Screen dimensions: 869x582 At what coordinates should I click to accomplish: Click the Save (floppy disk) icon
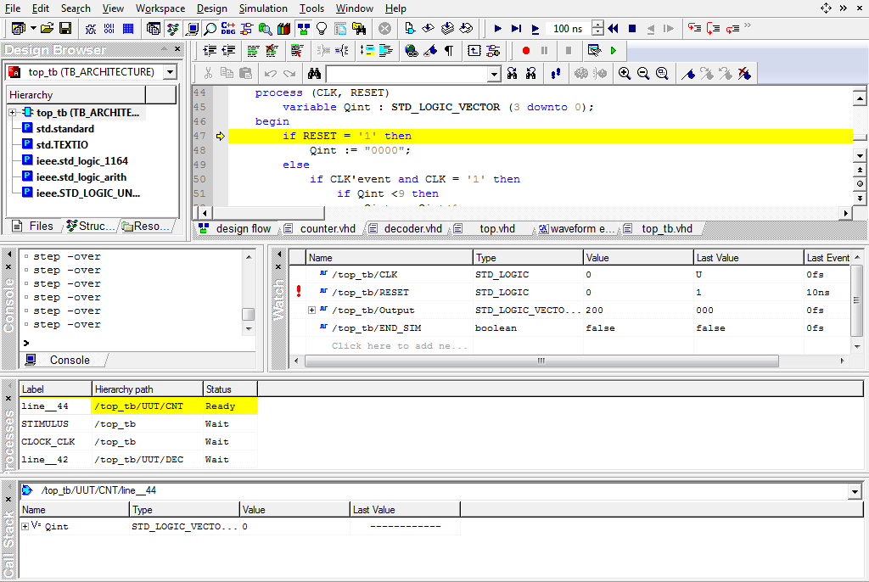(x=65, y=28)
